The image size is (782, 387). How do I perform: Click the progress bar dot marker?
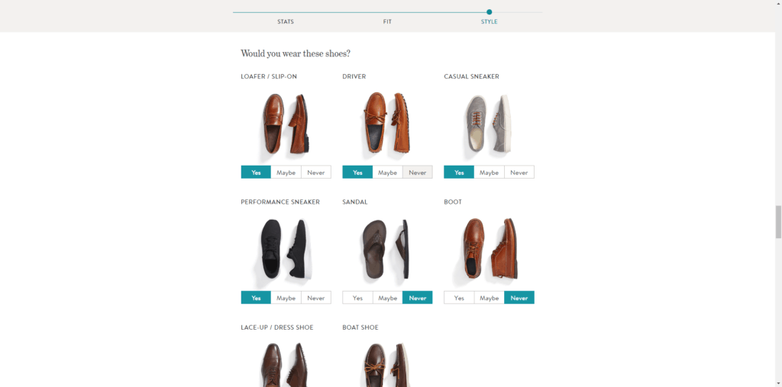coord(490,12)
